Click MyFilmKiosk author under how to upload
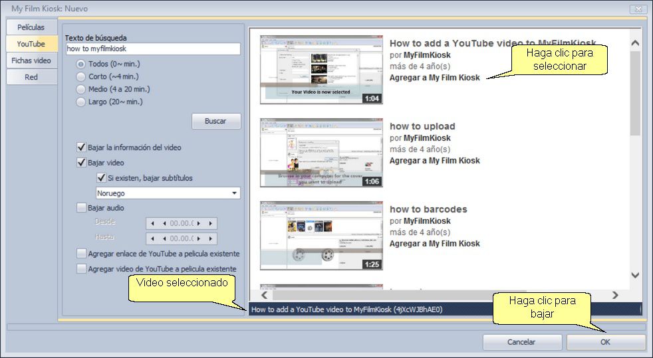653x358 pixels. coord(427,138)
